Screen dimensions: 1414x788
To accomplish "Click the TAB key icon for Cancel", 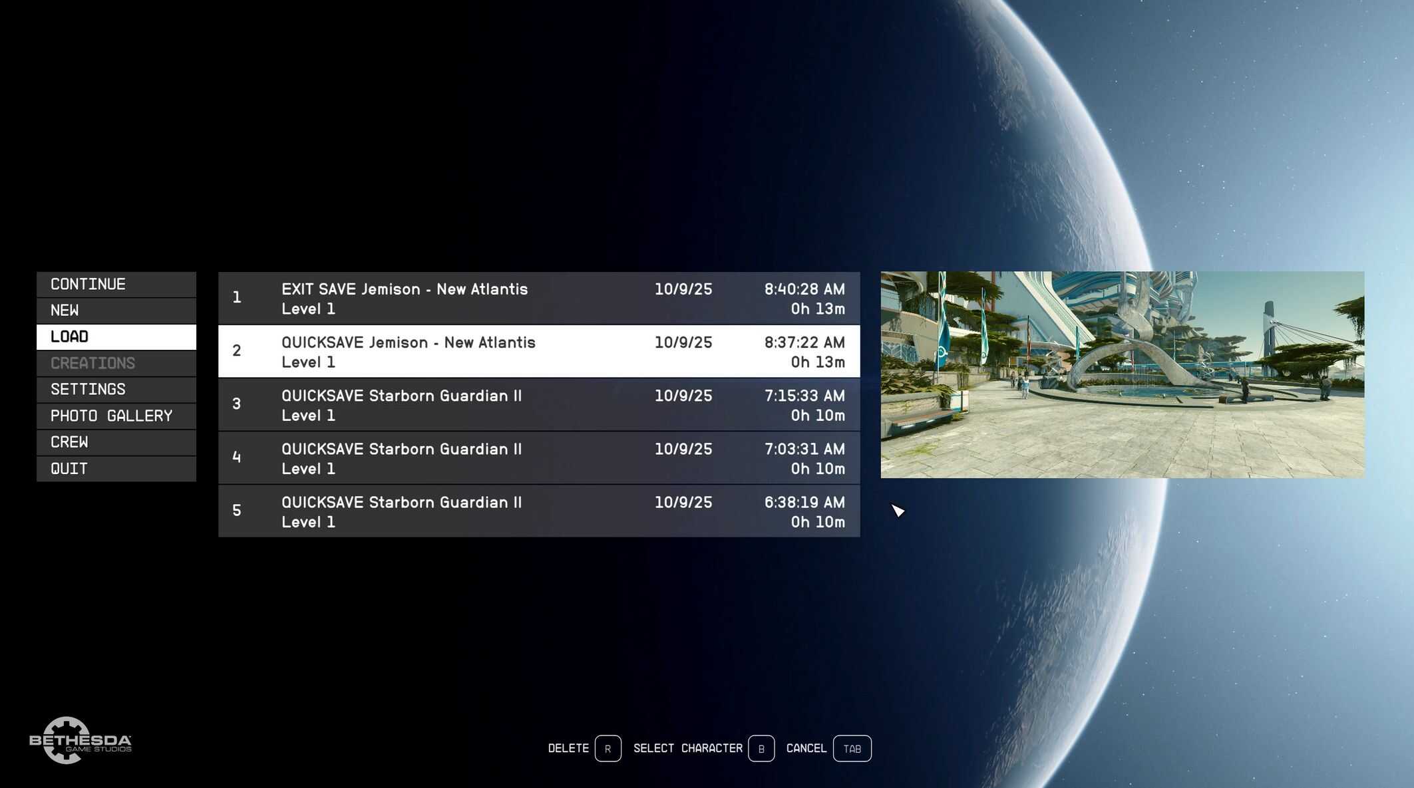I will (x=852, y=748).
